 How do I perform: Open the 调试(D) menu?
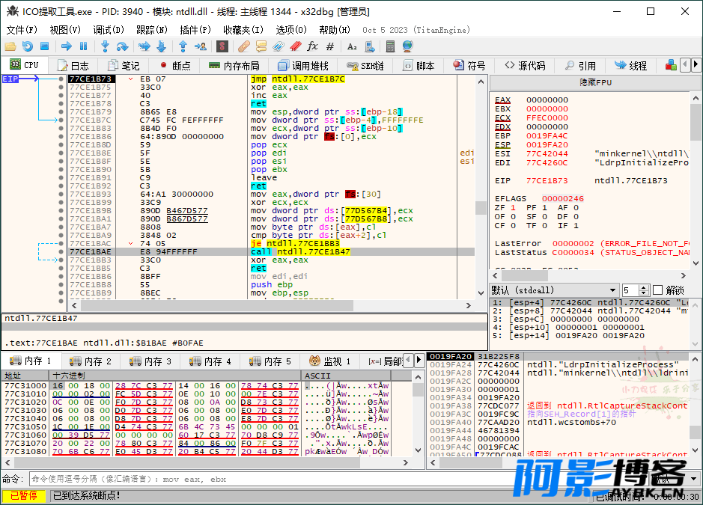coord(109,30)
